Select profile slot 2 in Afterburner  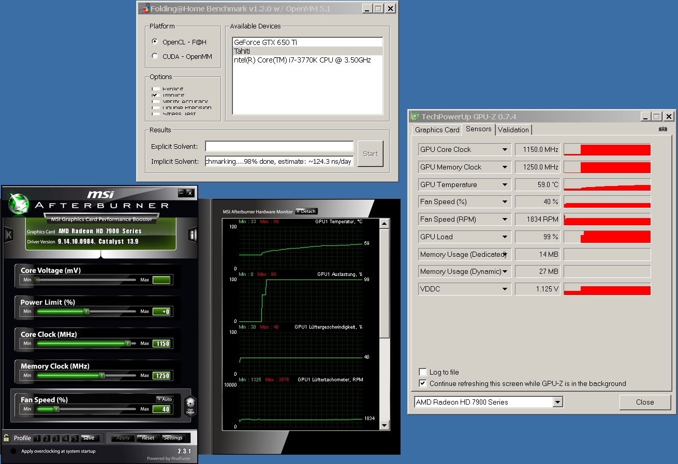click(47, 438)
